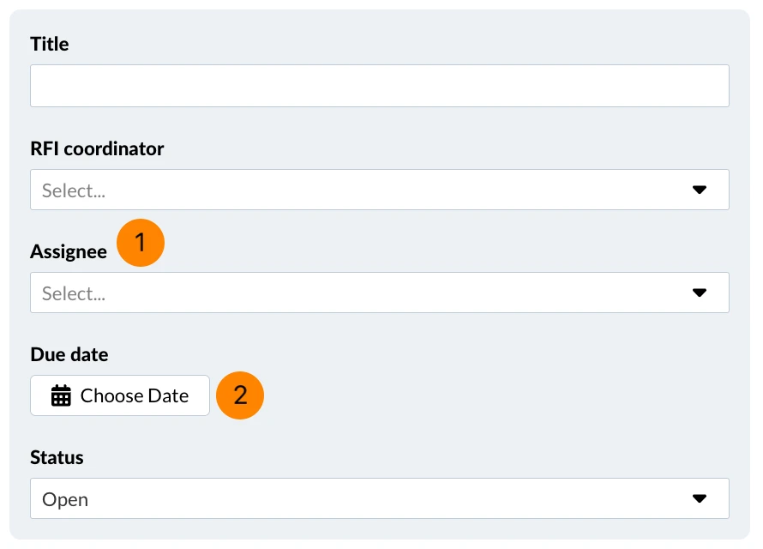Click the RFI coordinator label
The width and height of the screenshot is (763, 549).
coord(97,148)
